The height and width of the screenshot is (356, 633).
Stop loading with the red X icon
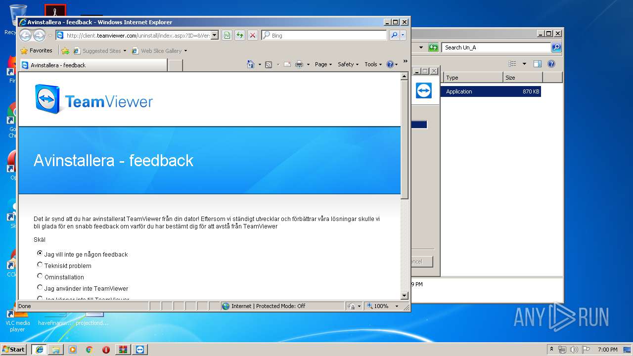(253, 35)
